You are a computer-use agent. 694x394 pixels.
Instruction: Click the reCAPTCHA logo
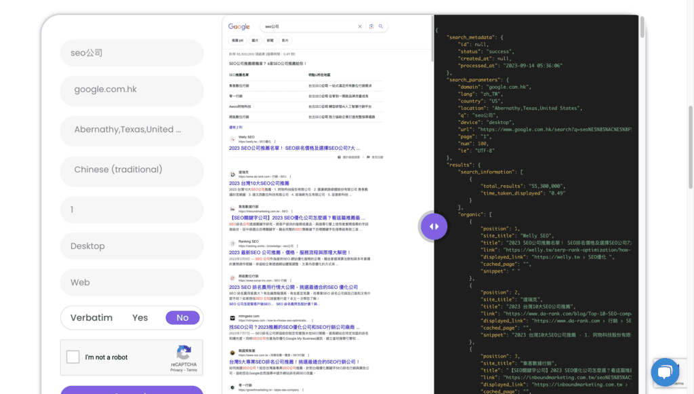click(184, 353)
